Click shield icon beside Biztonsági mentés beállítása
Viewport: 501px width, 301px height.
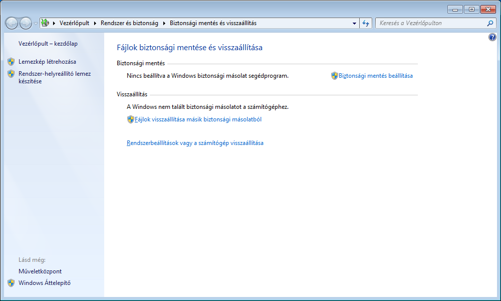point(335,76)
